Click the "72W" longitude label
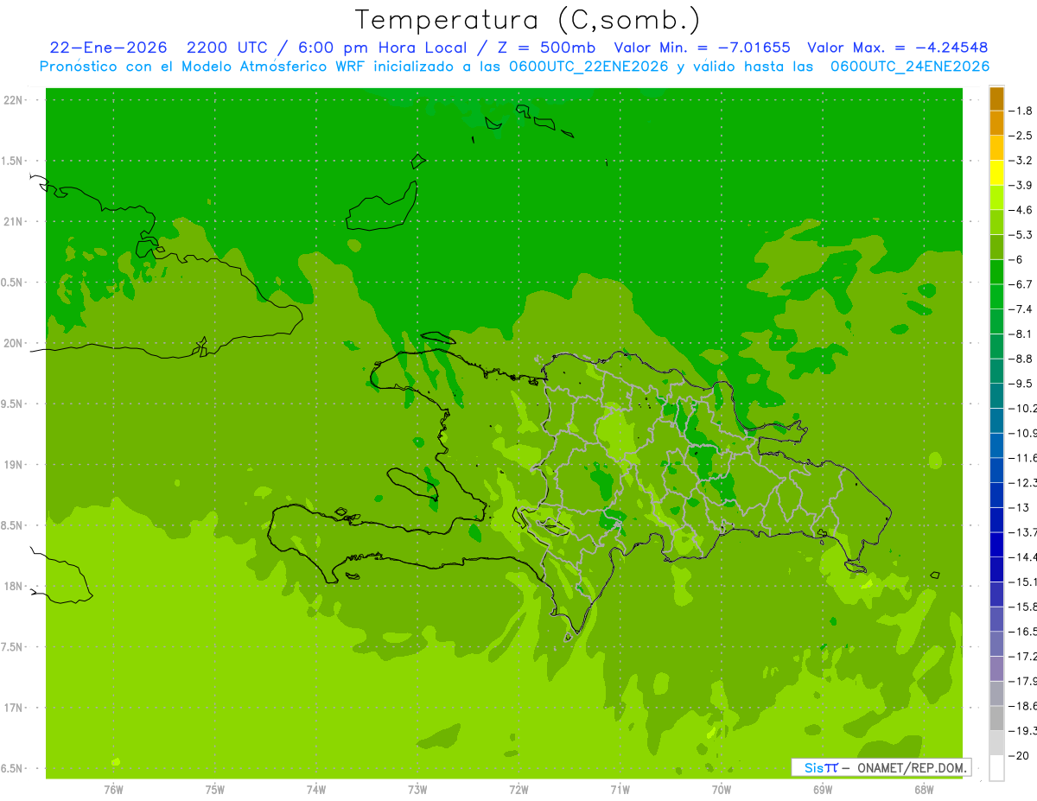The image size is (1037, 801). click(x=518, y=790)
